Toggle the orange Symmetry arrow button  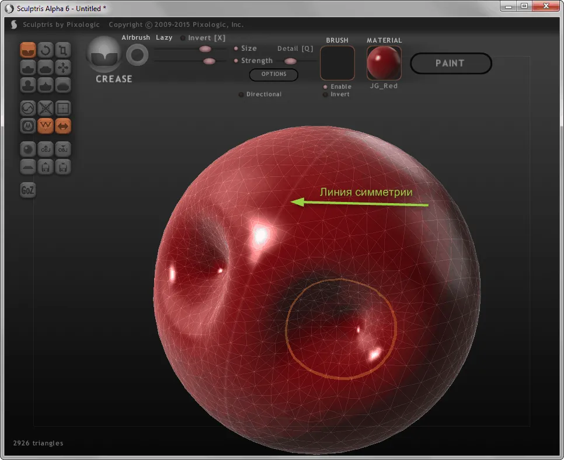pos(63,126)
